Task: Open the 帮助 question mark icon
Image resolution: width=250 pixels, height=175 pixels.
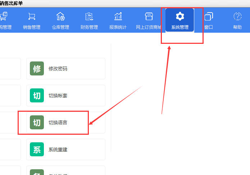Action: click(x=237, y=16)
